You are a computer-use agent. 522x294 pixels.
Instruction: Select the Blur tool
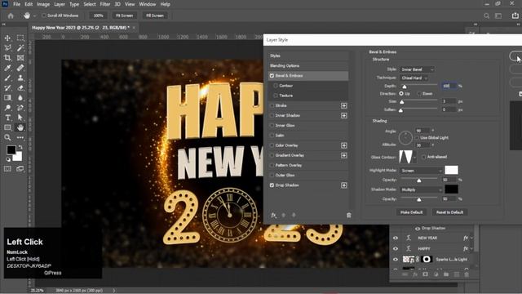20,98
